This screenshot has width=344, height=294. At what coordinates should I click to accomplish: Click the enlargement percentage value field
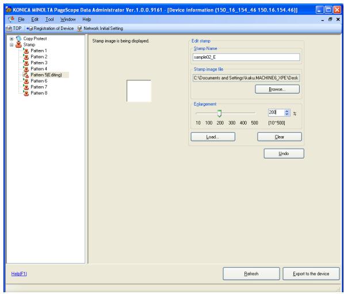click(x=276, y=113)
